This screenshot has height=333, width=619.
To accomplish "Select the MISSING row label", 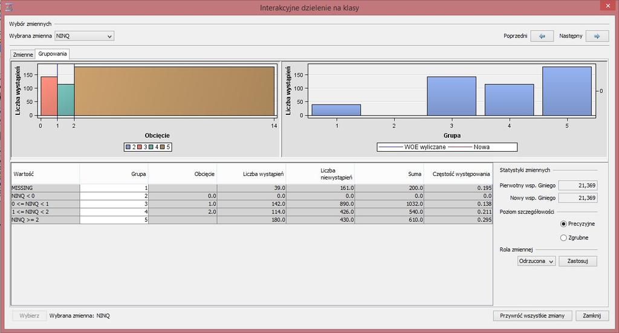I will coord(45,188).
